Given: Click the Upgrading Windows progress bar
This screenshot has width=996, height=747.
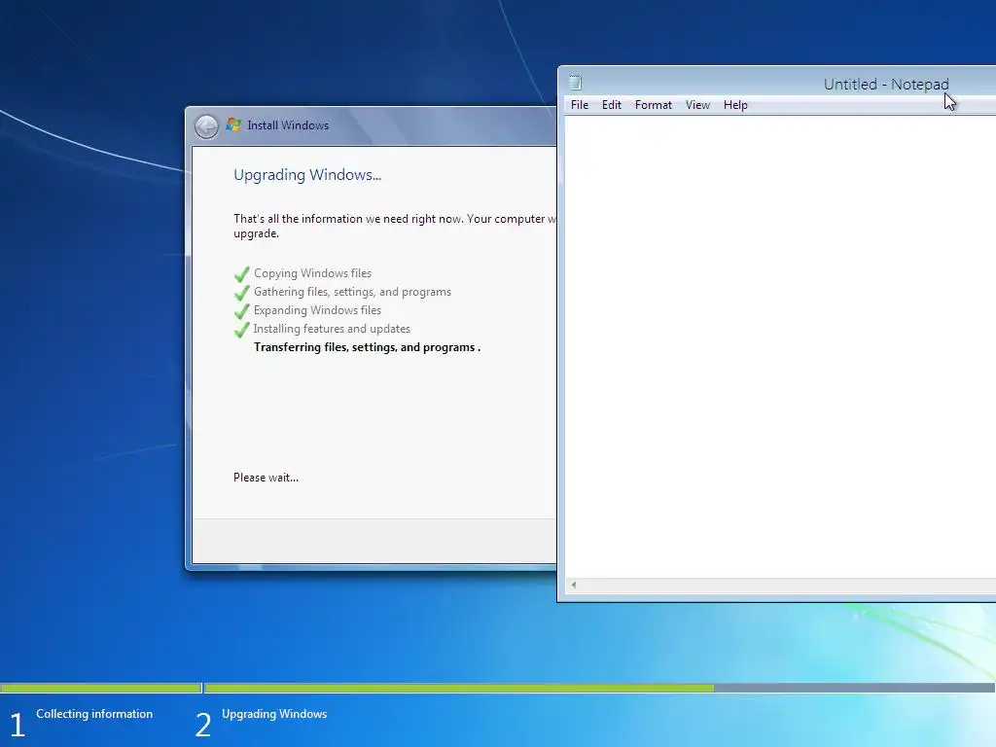Looking at the screenshot, I should [x=599, y=688].
